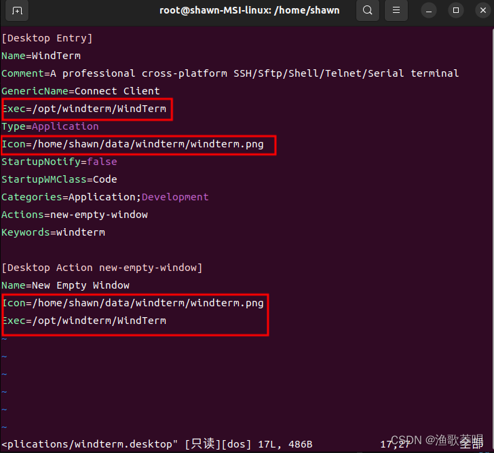Click first Exec=/opt/windterm/WindTerm line
This screenshot has width=494, height=453.
click(84, 109)
